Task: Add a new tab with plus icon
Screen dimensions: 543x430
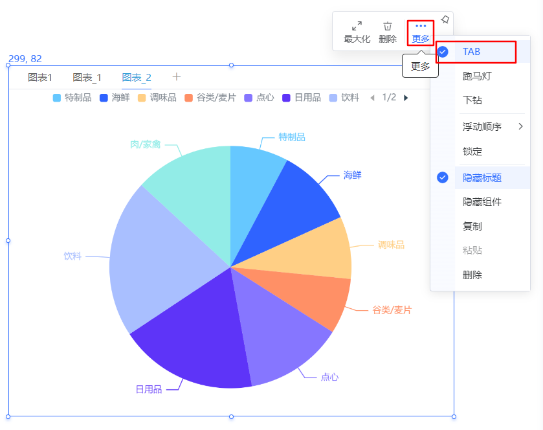Action: [x=177, y=76]
